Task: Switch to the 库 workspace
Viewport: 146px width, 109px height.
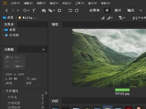Action: click(107, 10)
